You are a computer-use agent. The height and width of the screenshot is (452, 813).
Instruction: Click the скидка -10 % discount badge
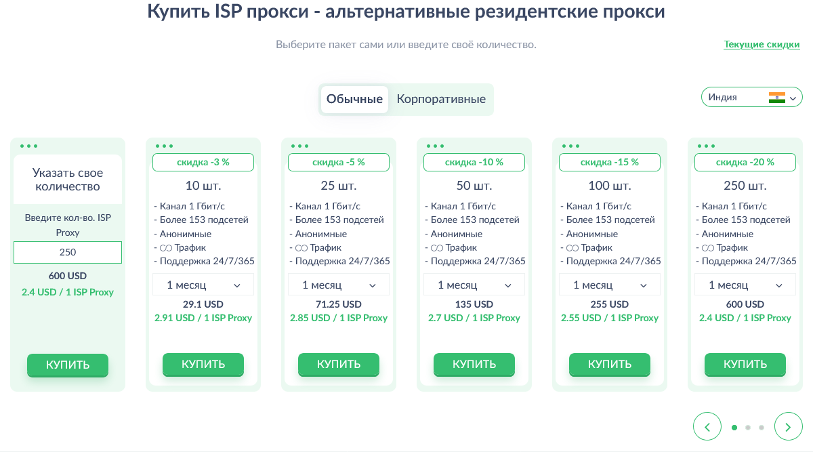474,163
